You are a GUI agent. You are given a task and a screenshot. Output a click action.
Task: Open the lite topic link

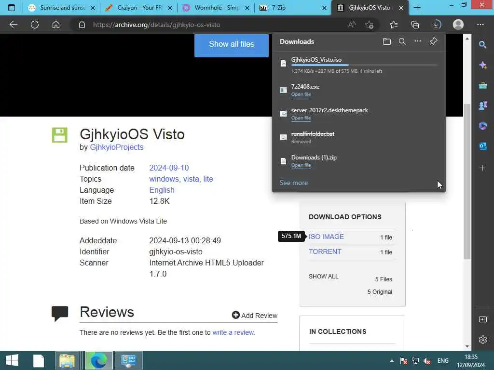point(208,179)
